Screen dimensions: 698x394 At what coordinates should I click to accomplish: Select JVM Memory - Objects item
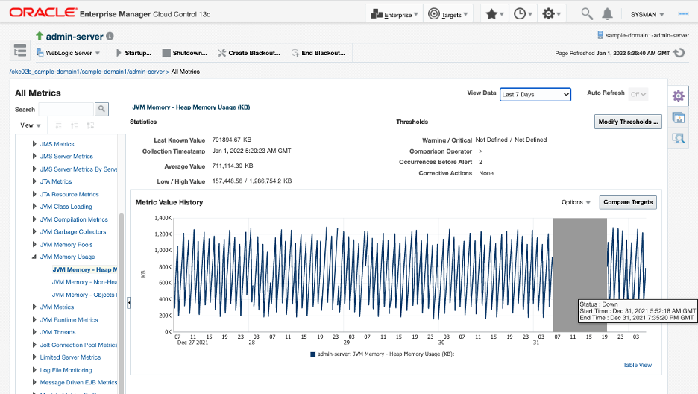[84, 295]
